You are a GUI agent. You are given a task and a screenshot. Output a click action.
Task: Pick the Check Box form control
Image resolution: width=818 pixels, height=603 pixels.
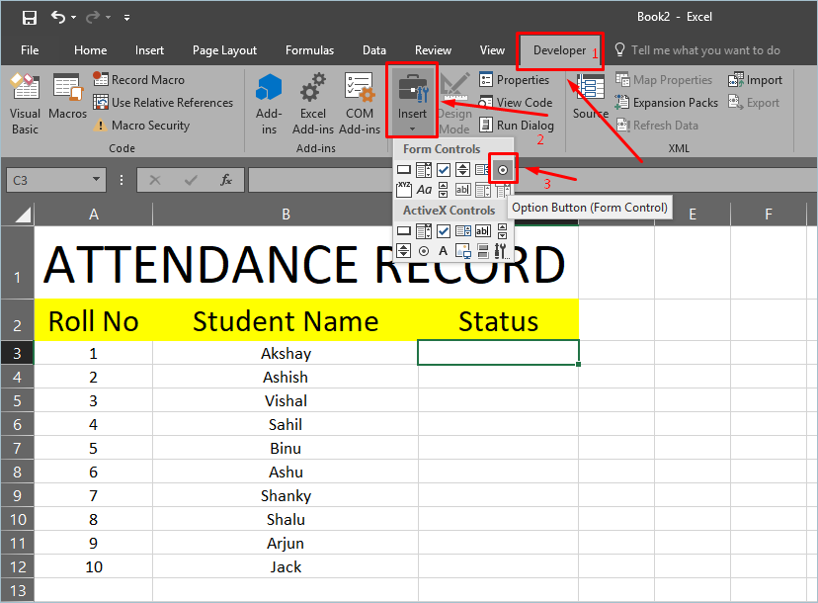click(x=444, y=170)
